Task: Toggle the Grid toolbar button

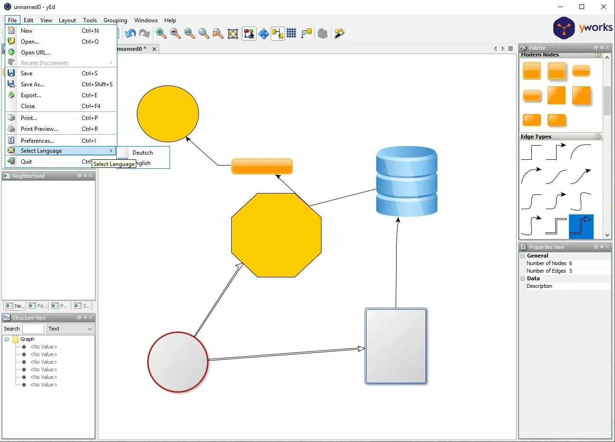Action: coord(292,33)
